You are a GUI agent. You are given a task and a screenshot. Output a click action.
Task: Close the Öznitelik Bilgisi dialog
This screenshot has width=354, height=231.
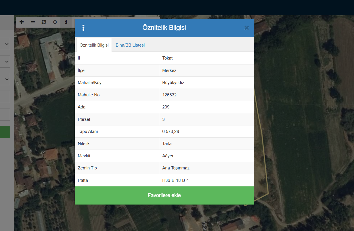[x=246, y=28]
